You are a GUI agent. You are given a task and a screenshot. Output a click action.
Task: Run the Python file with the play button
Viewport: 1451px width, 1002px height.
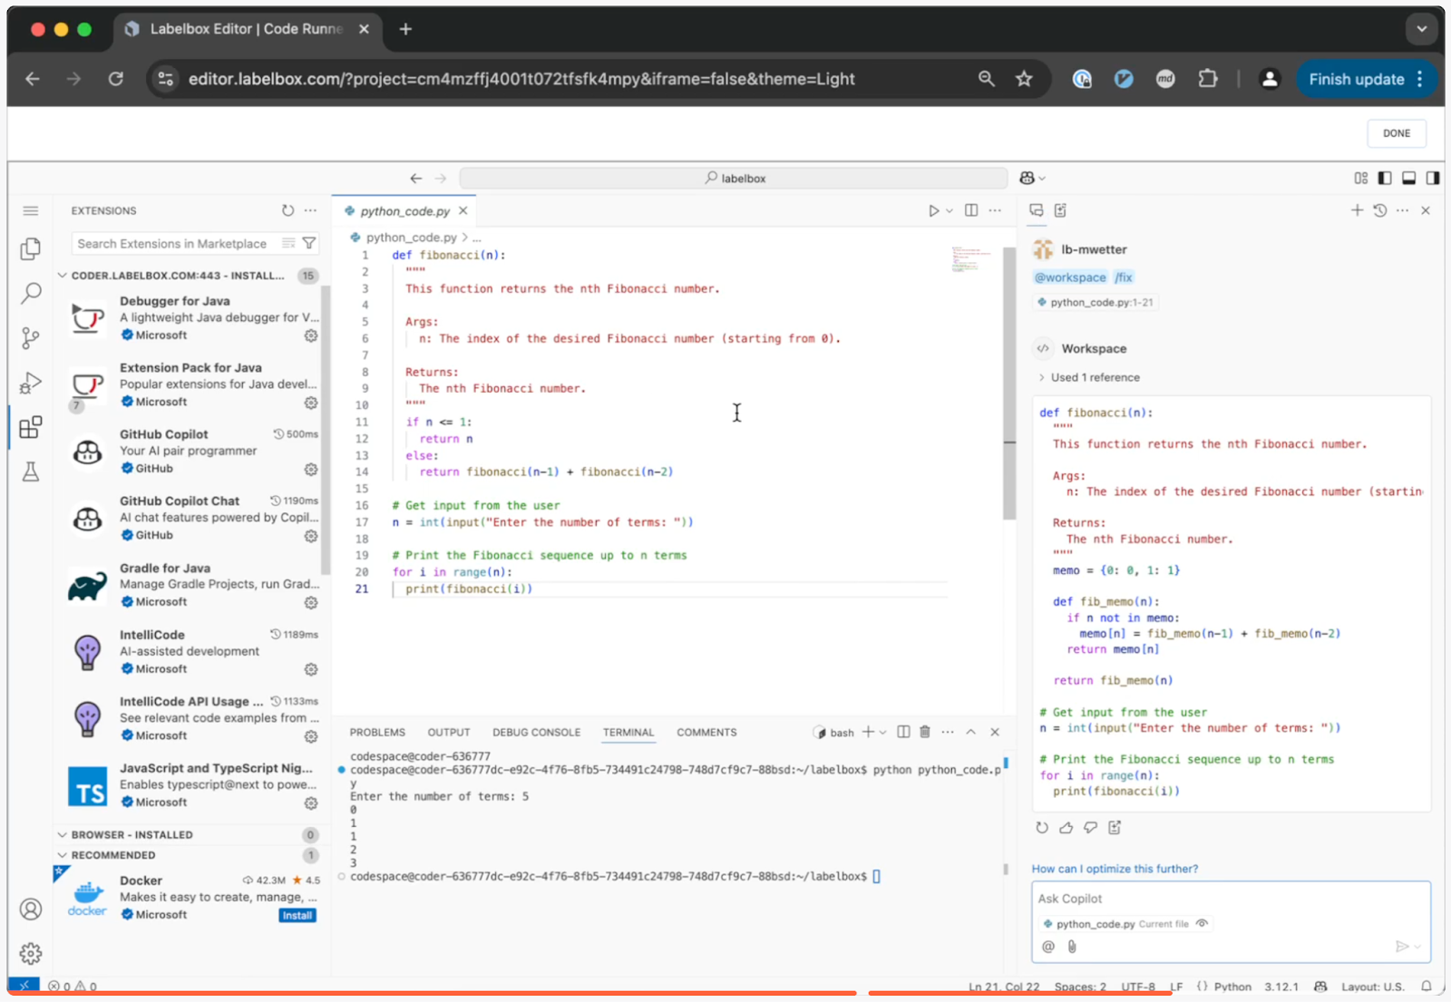(x=933, y=210)
